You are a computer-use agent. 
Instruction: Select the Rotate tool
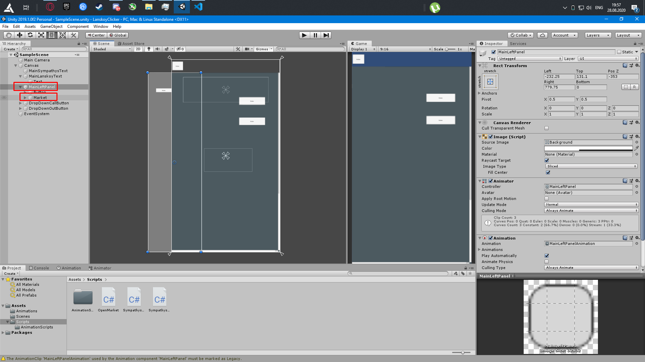pyautogui.click(x=30, y=35)
